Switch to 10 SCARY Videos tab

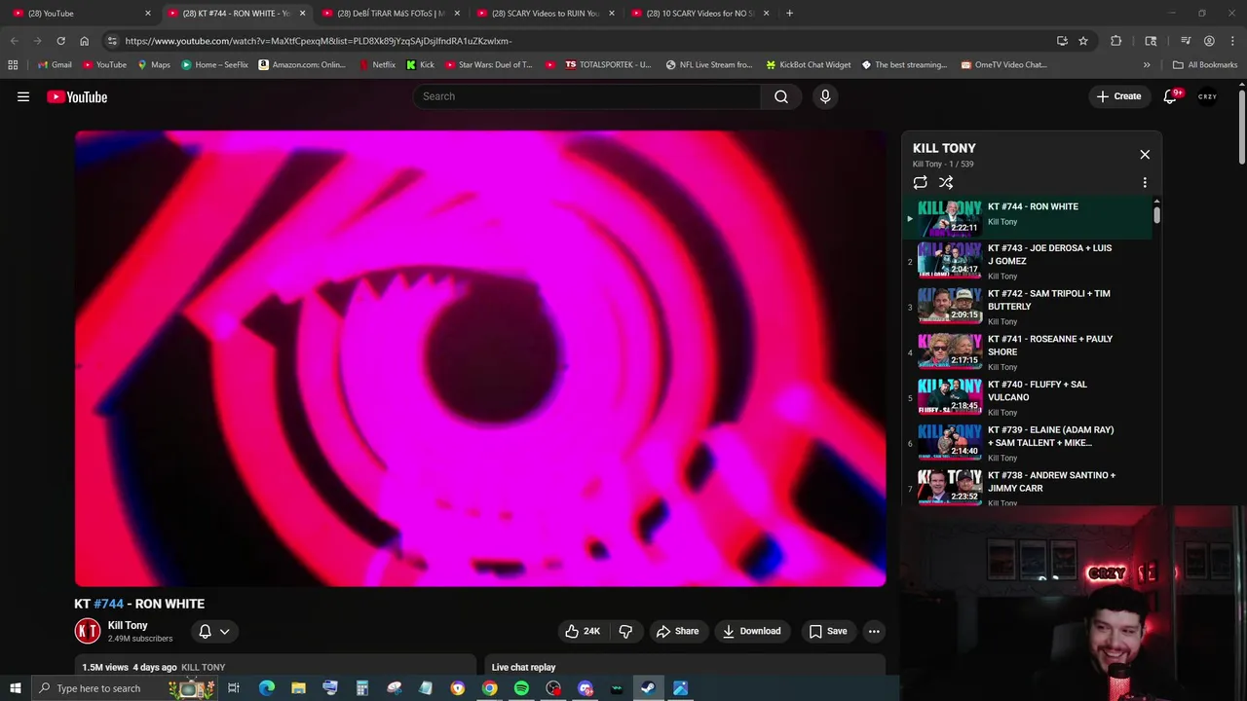tap(699, 13)
